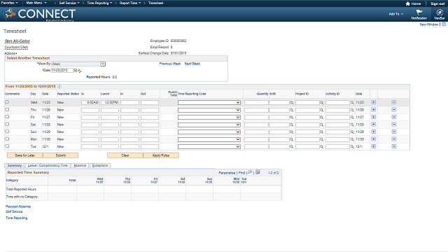448x252 pixels.
Task: Click the help icon beside the date range header
Action: tap(59, 86)
